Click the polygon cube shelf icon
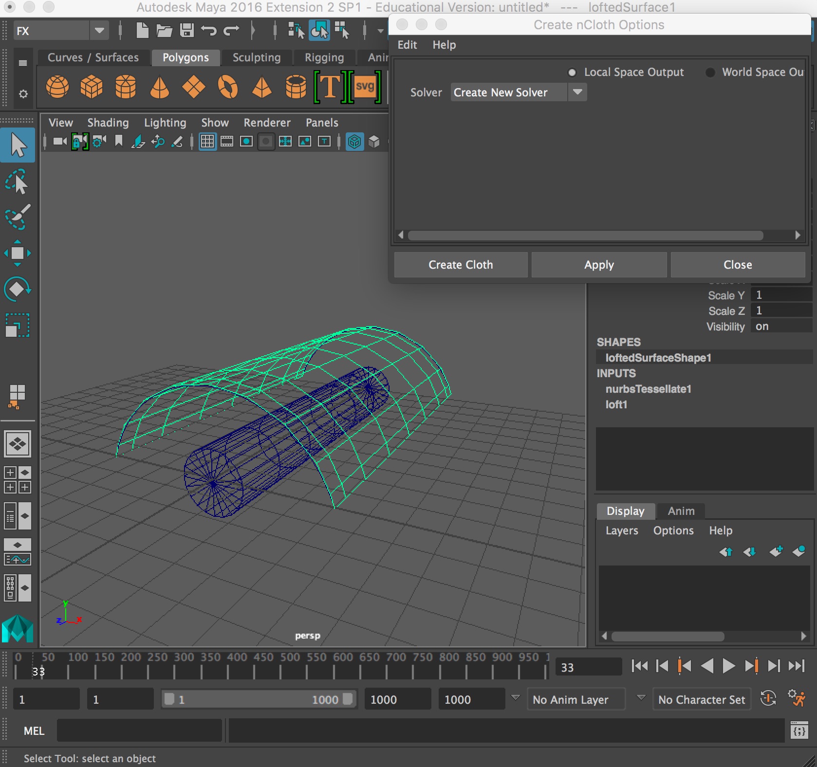This screenshot has height=767, width=817. [92, 87]
